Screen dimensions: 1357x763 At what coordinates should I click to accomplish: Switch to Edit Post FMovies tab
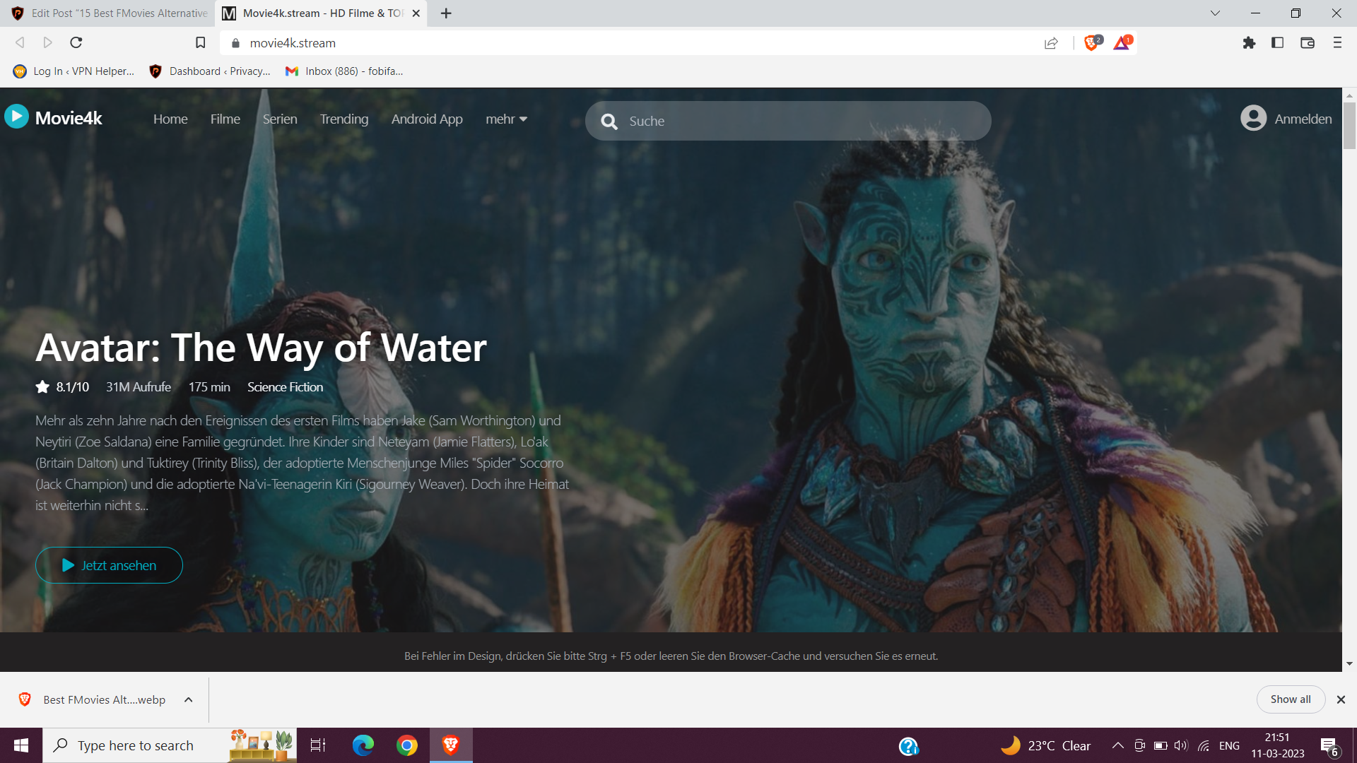(x=110, y=13)
